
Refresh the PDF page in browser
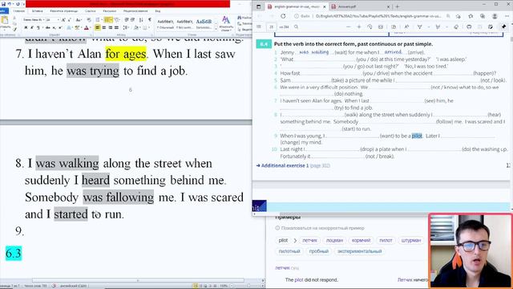[283, 16]
